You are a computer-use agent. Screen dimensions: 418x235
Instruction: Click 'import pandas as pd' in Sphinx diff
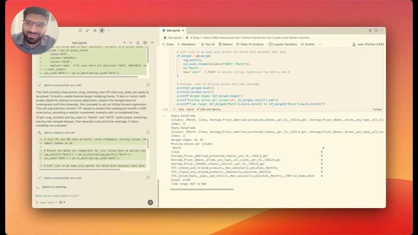click(58, 143)
